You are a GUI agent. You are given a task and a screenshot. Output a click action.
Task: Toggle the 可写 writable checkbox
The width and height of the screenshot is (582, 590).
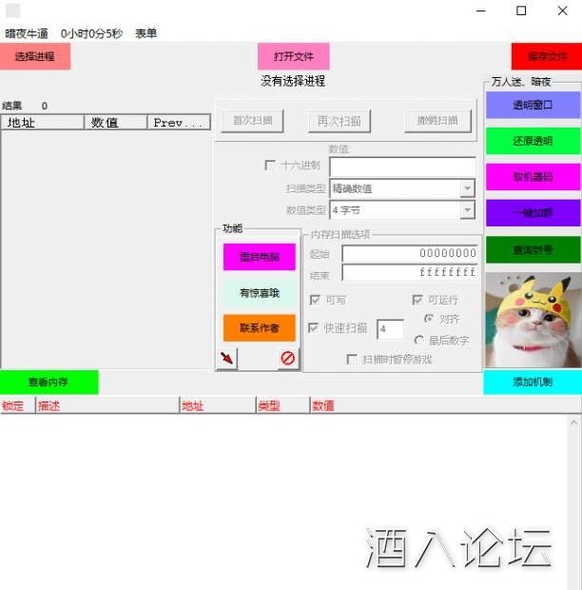click(315, 300)
